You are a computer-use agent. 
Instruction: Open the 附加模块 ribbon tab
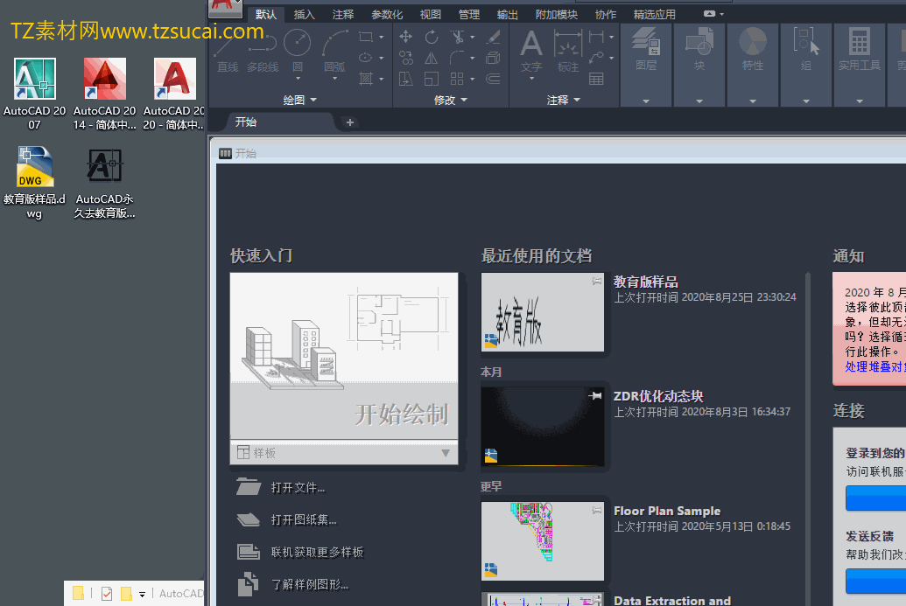point(557,14)
